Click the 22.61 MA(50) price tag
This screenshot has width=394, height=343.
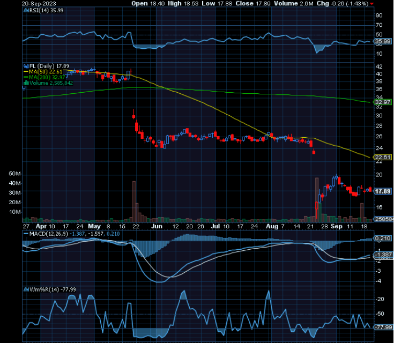tap(383, 158)
